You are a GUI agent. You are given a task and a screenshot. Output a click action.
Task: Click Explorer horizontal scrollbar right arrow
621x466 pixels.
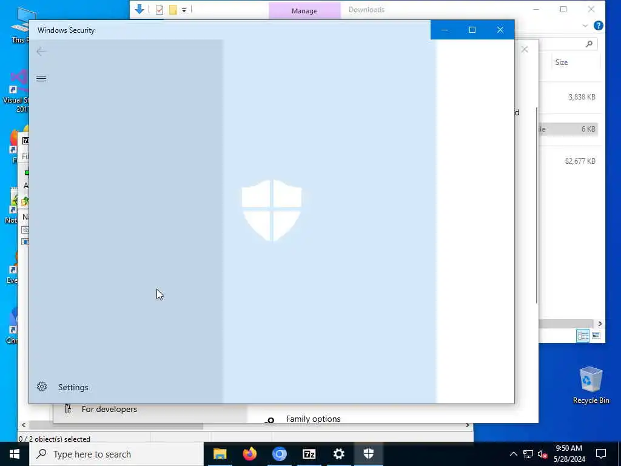pyautogui.click(x=600, y=324)
